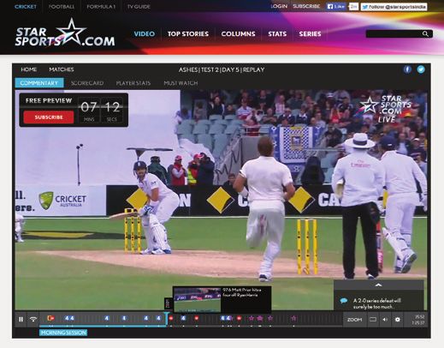Click the search magnifier icon

[x=425, y=34]
